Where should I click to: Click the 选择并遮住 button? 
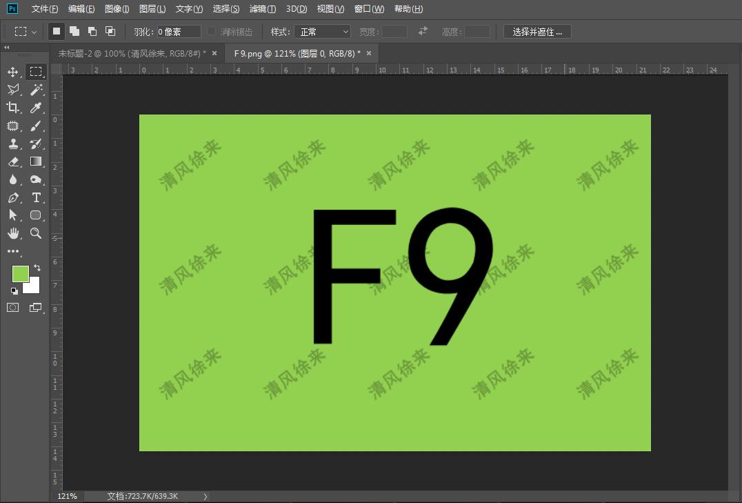click(x=537, y=32)
